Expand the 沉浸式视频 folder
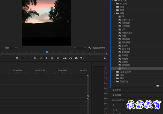 coord(114,72)
